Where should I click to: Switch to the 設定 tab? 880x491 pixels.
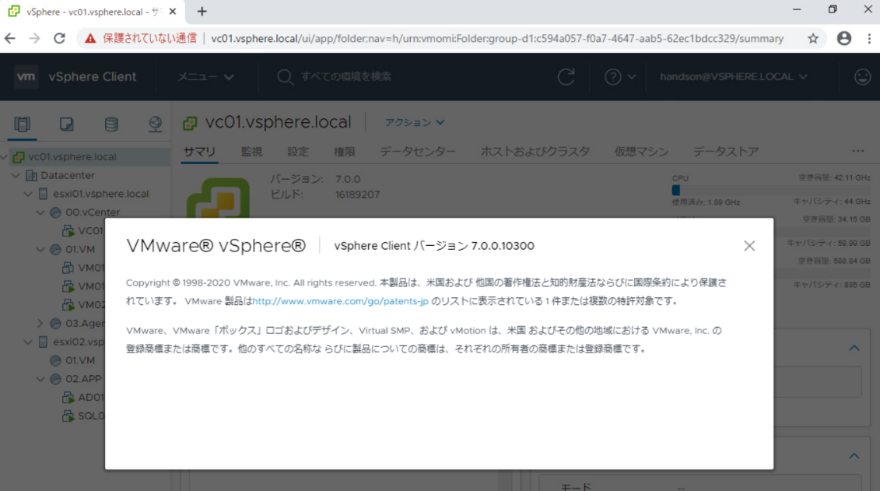click(298, 152)
